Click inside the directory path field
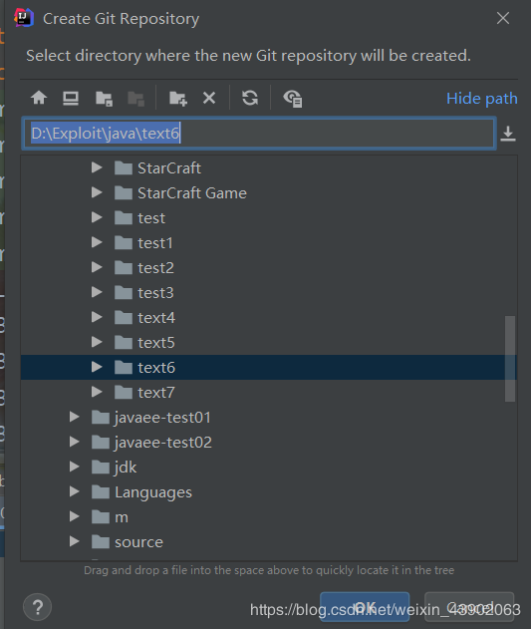This screenshot has height=629, width=531. point(259,134)
